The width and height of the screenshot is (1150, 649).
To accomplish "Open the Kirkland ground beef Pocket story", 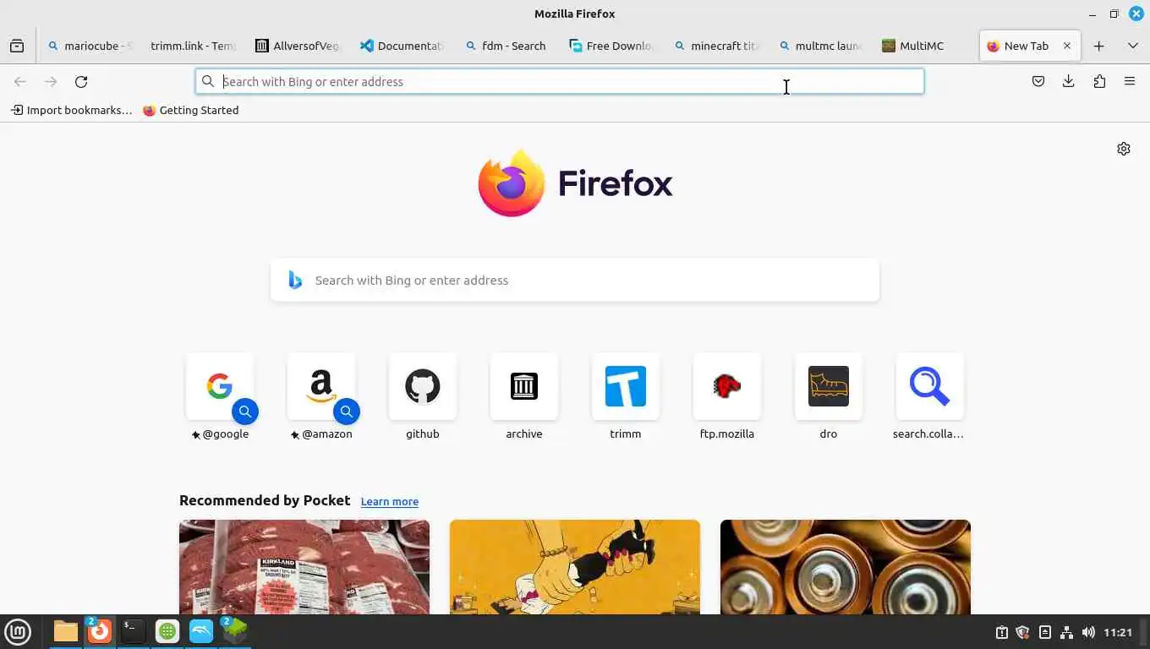I will [304, 567].
